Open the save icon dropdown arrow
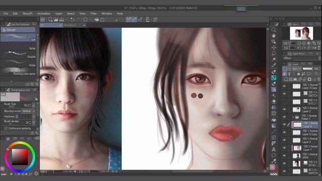Viewport: 322px width, 181px height. pos(66,20)
